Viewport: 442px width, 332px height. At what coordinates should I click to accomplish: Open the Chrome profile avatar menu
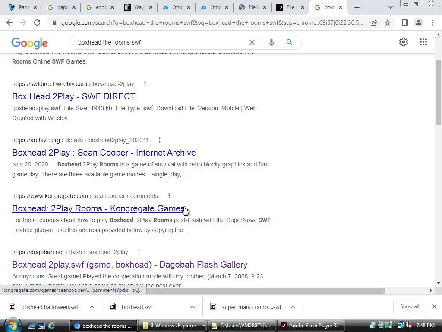[419, 22]
